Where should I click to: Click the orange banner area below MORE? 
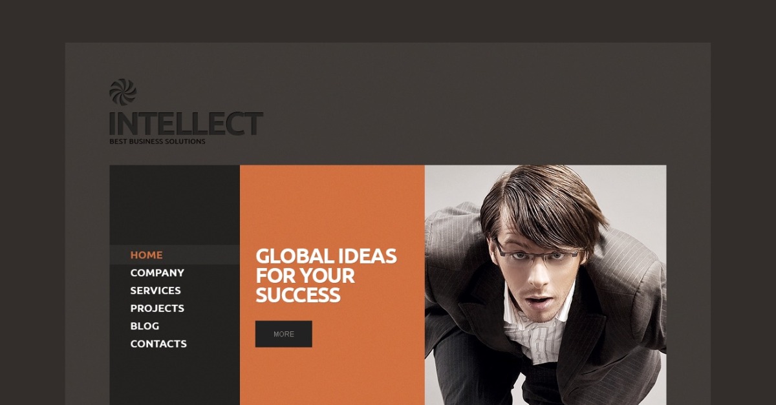332,377
